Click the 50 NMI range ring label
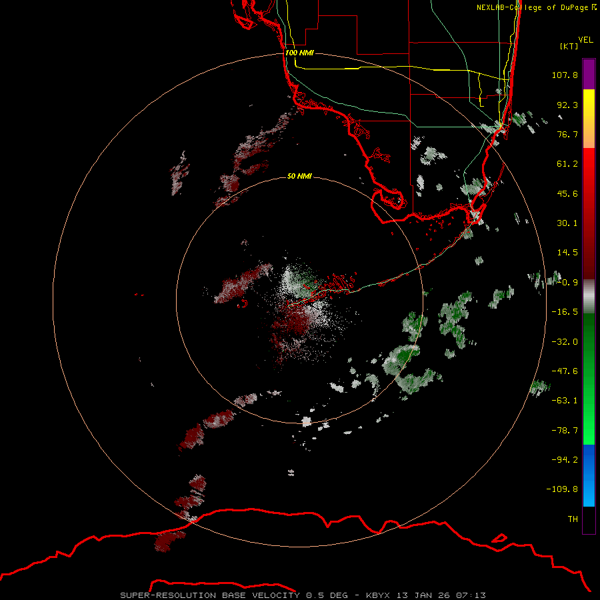 click(x=299, y=176)
